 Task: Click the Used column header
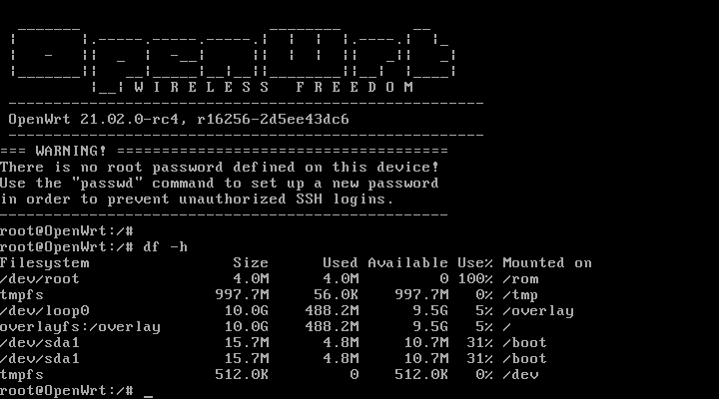tap(340, 263)
